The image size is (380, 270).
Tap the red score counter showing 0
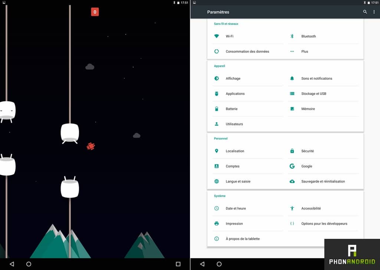pos(95,12)
